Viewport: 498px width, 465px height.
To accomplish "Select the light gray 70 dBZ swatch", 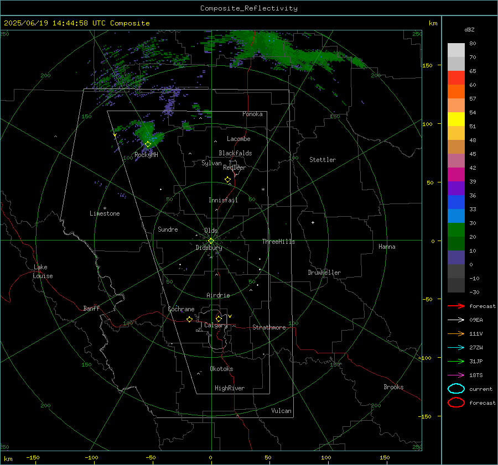I will tap(456, 50).
